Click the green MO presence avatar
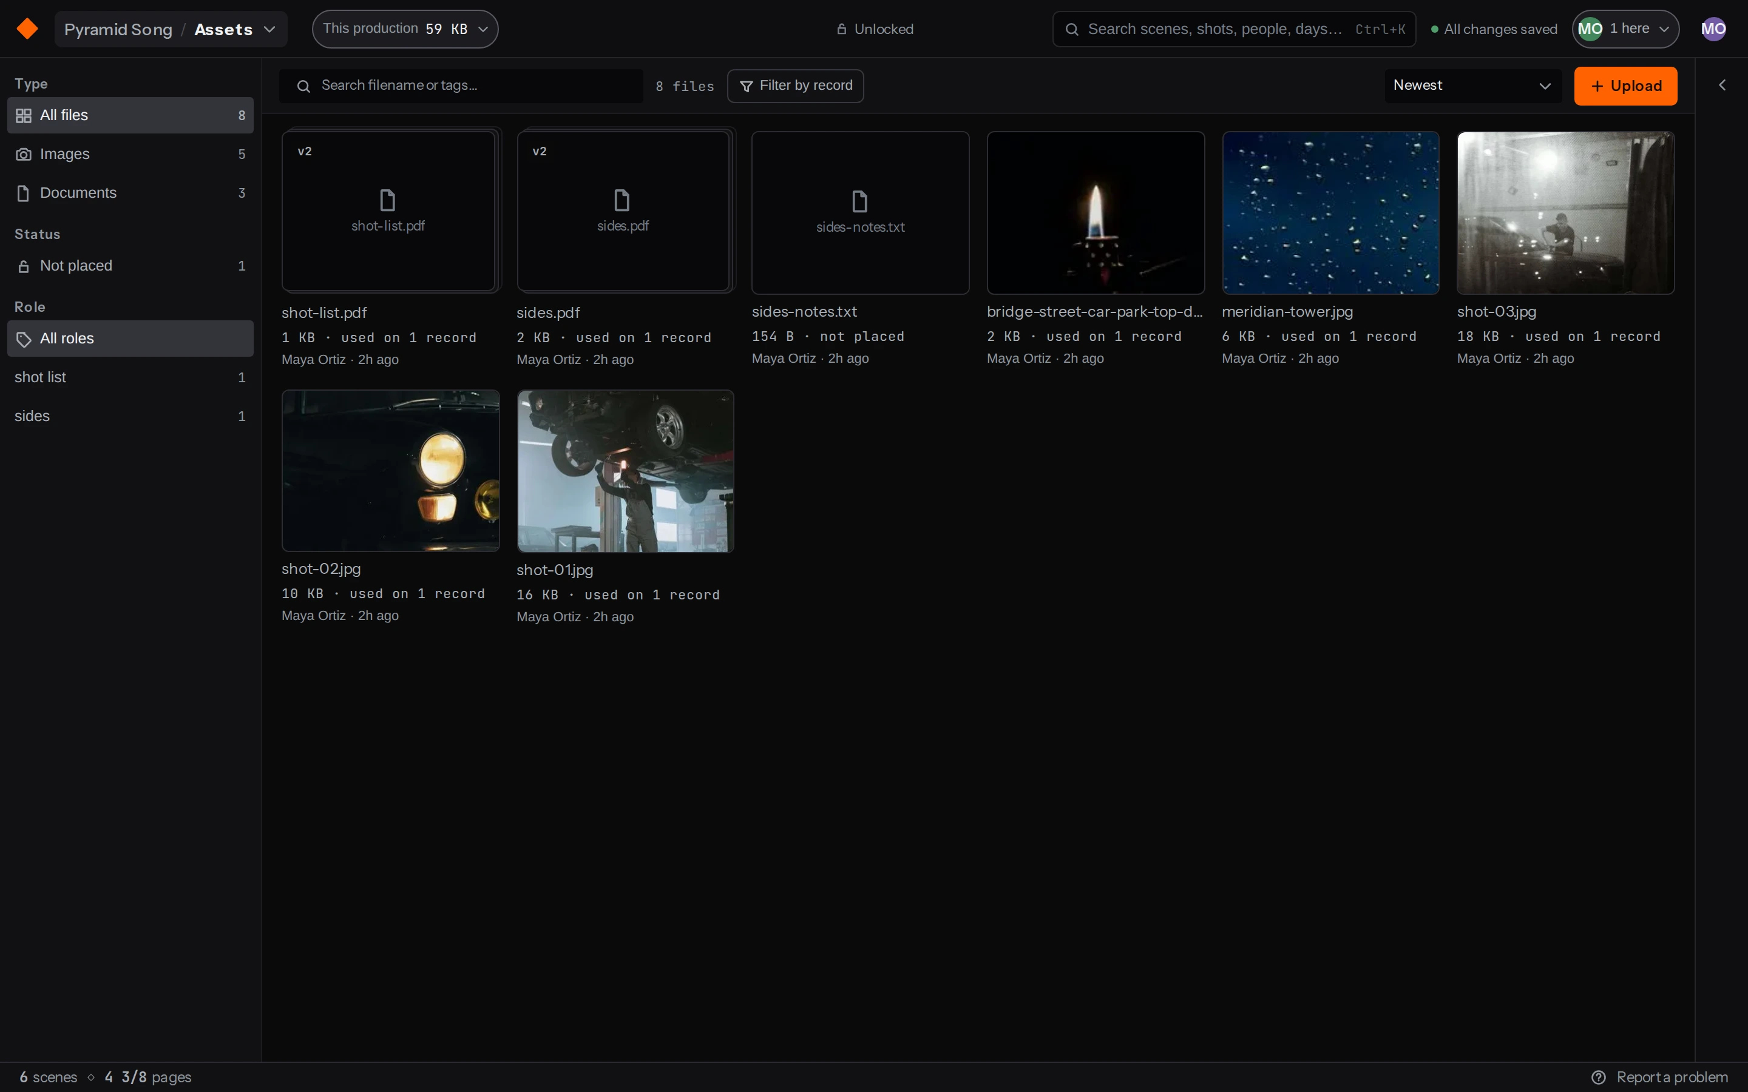The height and width of the screenshot is (1092, 1748). (1590, 29)
